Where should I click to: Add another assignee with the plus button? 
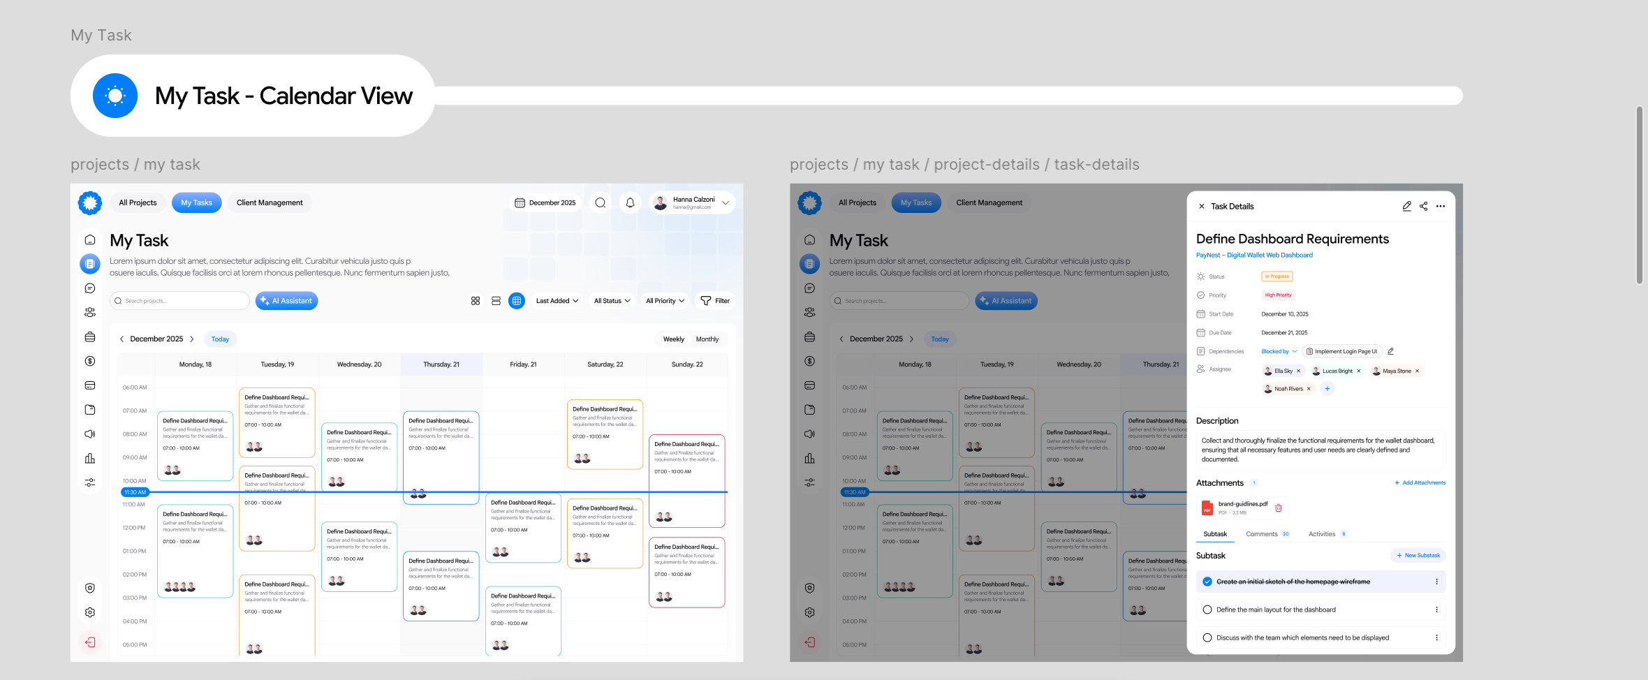[1327, 389]
